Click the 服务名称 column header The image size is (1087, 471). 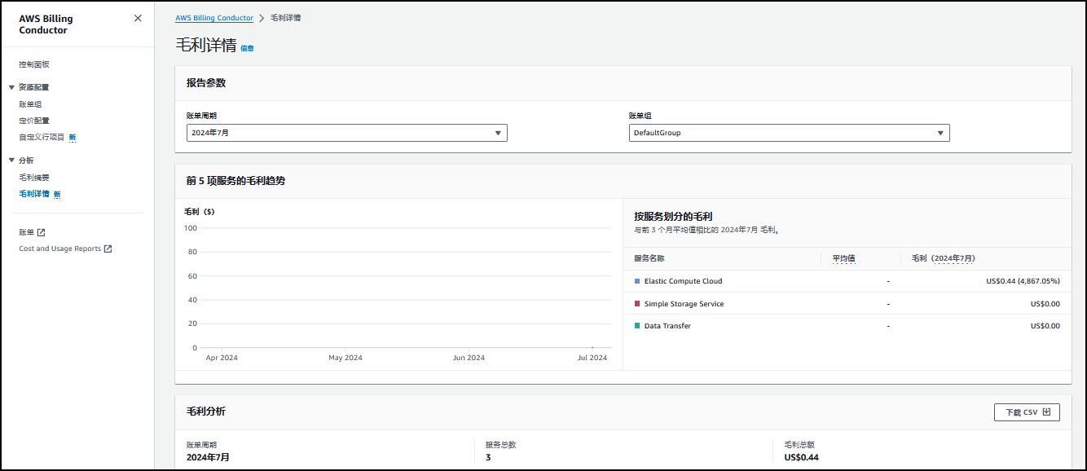(x=649, y=258)
